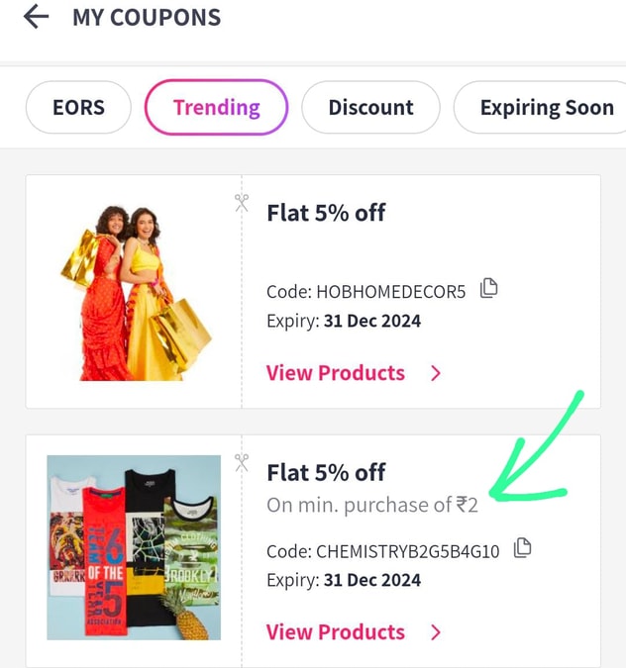Tap second coupon's Flat 5% off title
Screen dimensions: 626x668
click(326, 472)
